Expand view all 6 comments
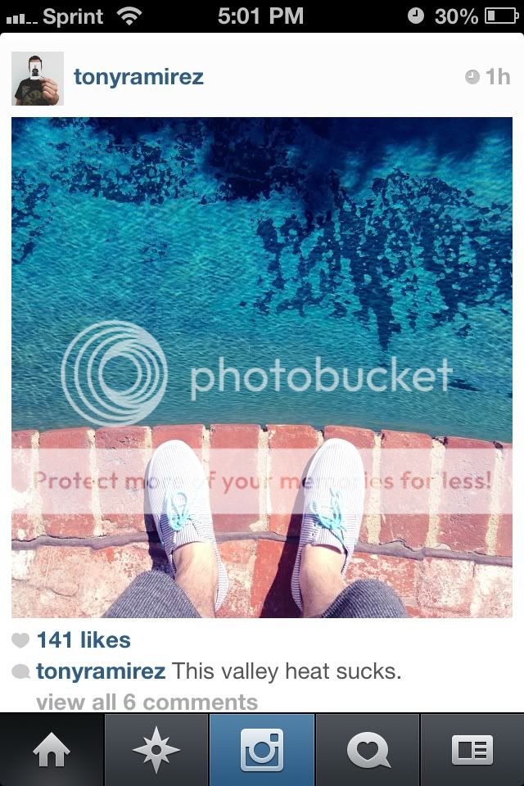Screen dimensions: 524x786 tap(147, 702)
